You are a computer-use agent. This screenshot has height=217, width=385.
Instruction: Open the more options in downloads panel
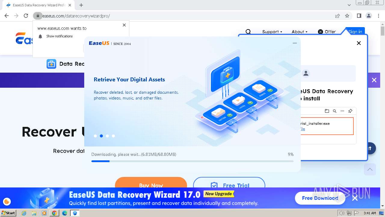[342, 111]
